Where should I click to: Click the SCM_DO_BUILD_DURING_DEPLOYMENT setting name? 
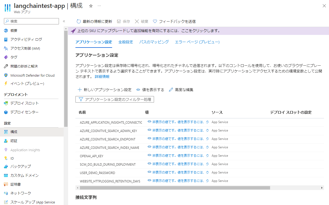[108, 164]
